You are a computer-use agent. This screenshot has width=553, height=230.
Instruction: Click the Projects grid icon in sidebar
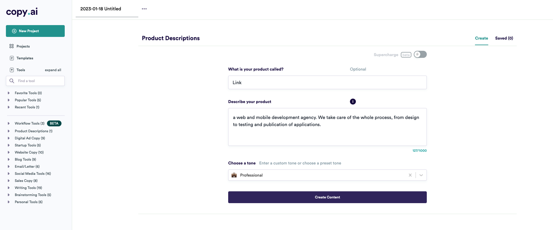pos(12,46)
